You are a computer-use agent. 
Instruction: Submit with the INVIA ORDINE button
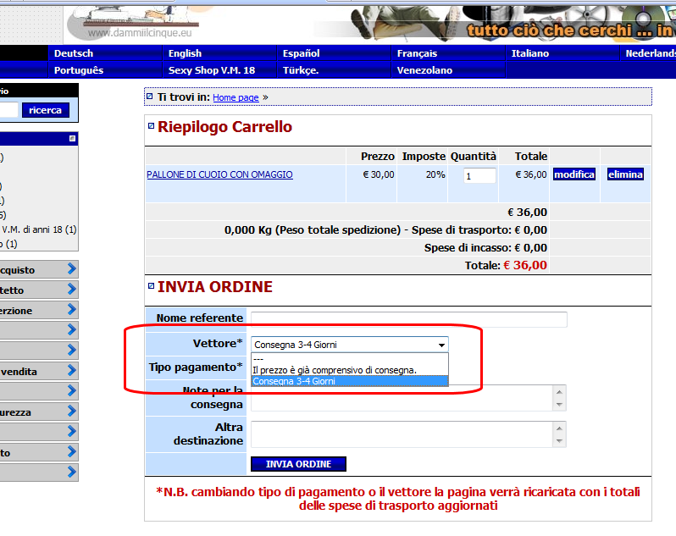pyautogui.click(x=298, y=464)
